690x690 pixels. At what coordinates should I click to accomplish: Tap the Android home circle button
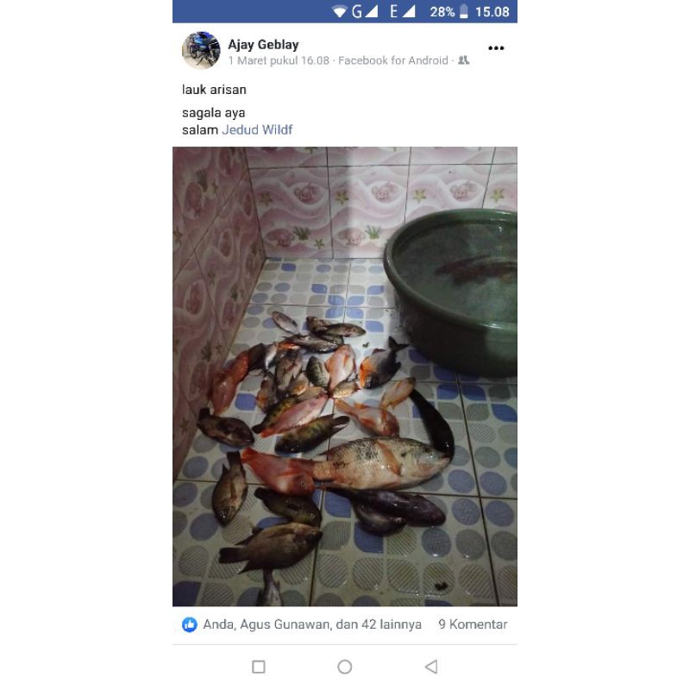344,667
